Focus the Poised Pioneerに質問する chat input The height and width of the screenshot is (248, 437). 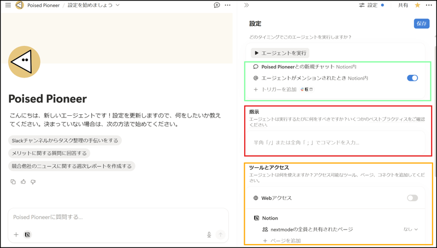pos(118,217)
